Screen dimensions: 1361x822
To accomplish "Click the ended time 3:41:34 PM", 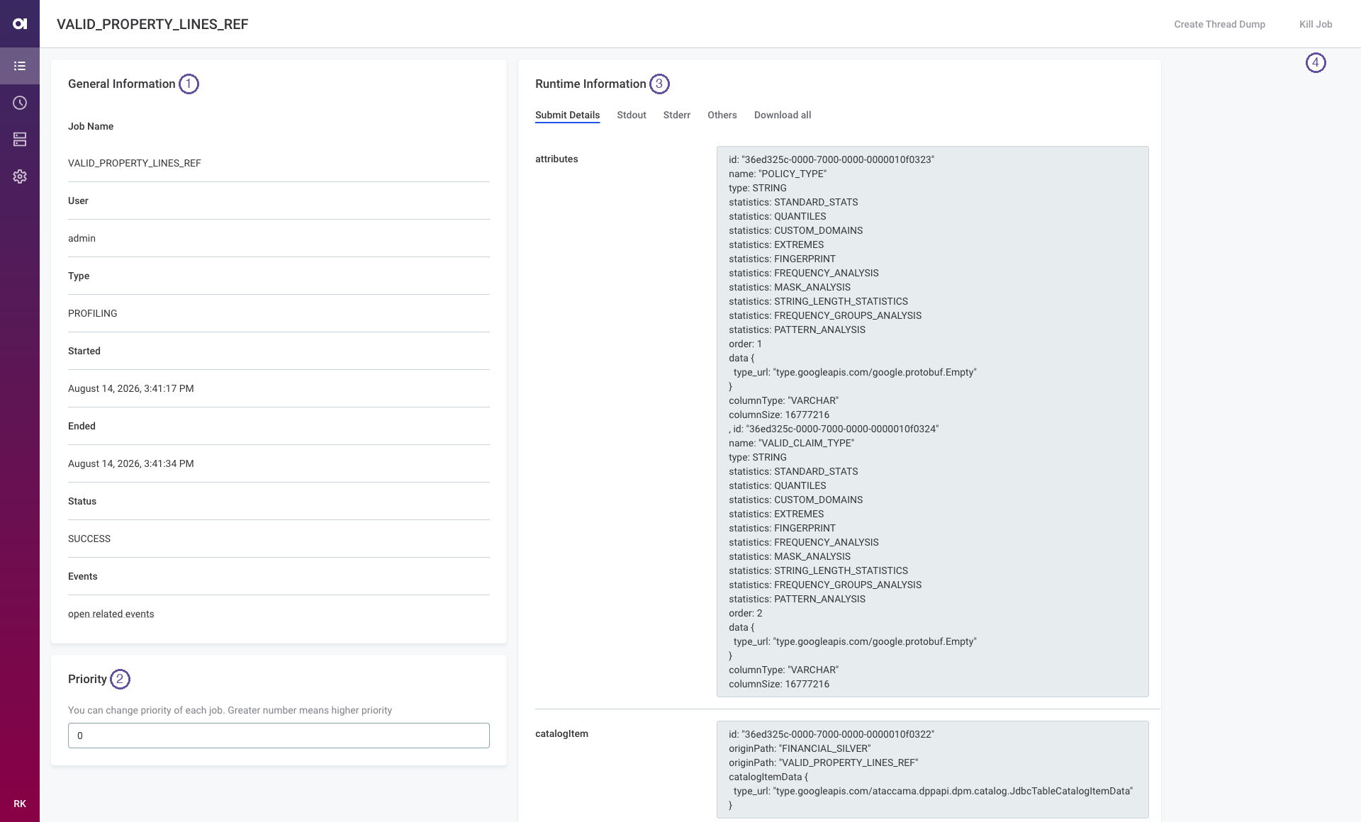I will coord(131,463).
